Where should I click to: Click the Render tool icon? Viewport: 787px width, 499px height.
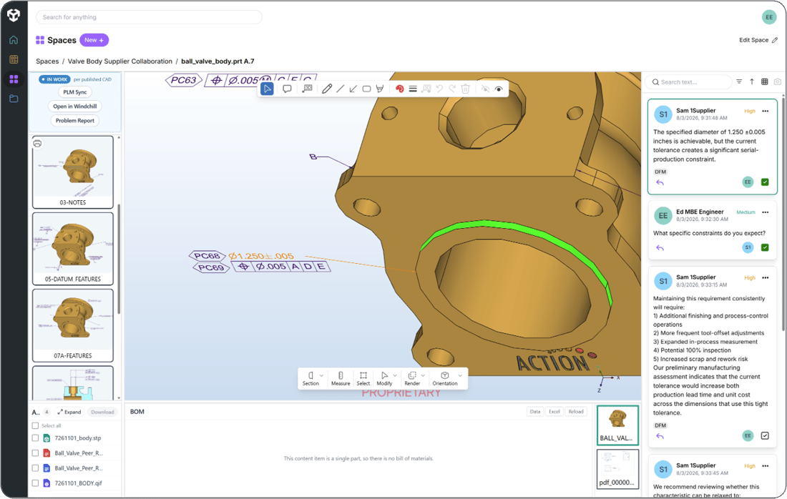click(x=412, y=375)
